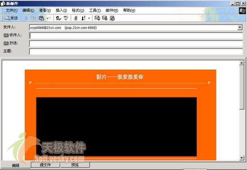
Task: Cut selection with the scissors icon
Action: coord(26,18)
